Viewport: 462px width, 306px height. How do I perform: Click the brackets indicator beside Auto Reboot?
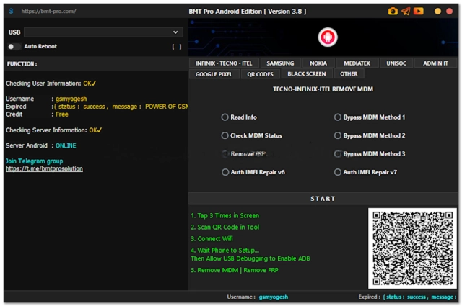click(177, 47)
